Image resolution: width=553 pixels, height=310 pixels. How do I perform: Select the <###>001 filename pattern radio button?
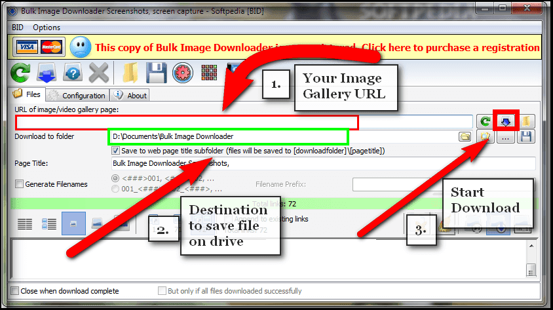tap(115, 178)
